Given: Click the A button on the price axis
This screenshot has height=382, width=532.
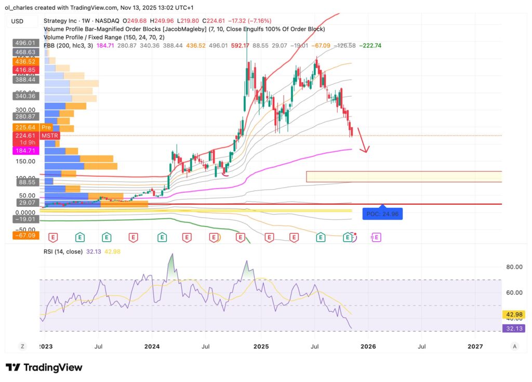Looking at the screenshot, I should coord(514,346).
